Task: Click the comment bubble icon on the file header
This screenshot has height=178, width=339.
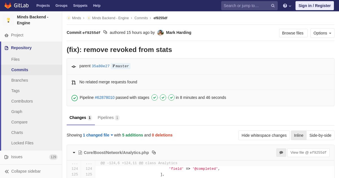Action: (x=281, y=153)
